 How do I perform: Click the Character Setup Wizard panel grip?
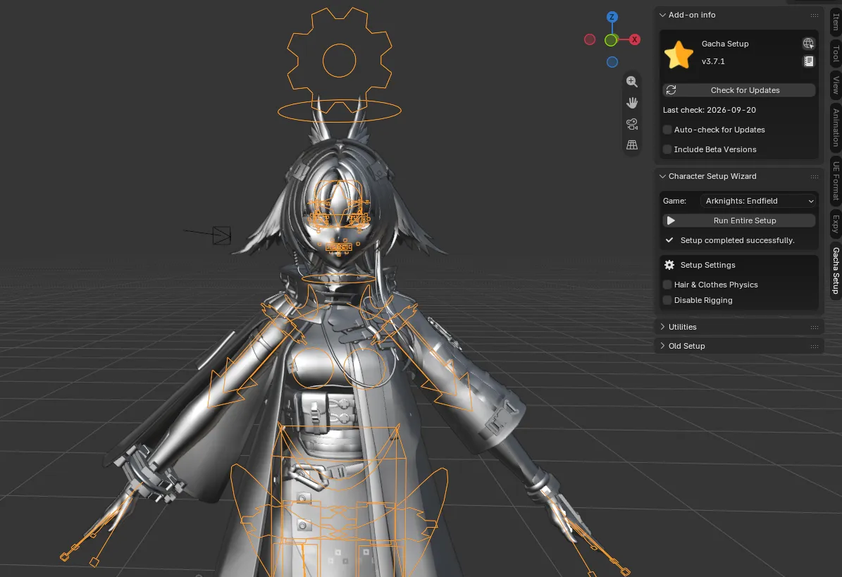pos(815,177)
